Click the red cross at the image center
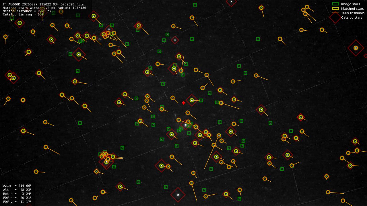 tap(184, 103)
